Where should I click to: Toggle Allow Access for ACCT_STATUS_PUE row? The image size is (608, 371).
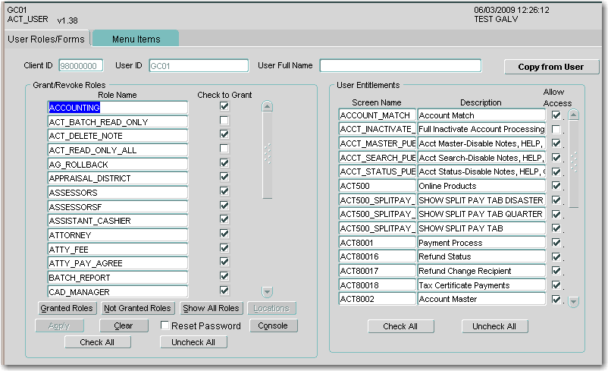[556, 171]
